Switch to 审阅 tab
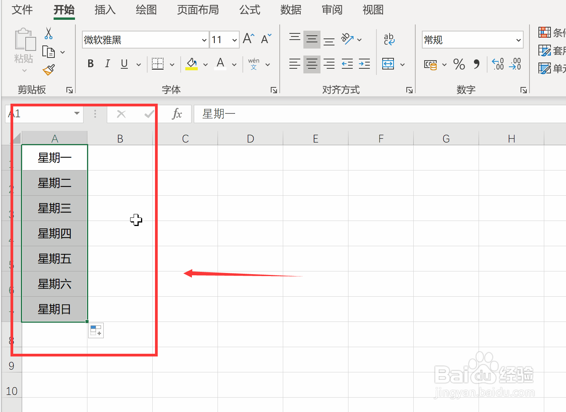Viewport: 566px width, 412px height. tap(332, 10)
